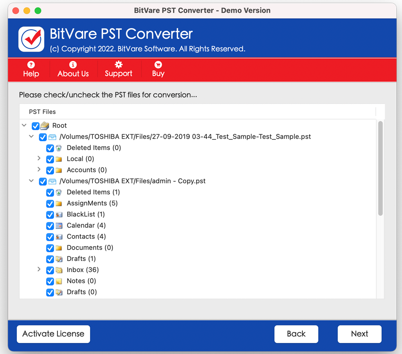Click the Help question mark icon
Screen dimensions: 402x354
pos(31,64)
